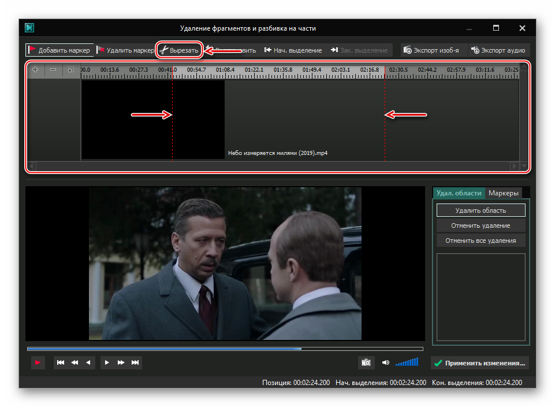The width and height of the screenshot is (555, 407).
Task: Click Добавить маркер flag button
Action: (x=59, y=50)
